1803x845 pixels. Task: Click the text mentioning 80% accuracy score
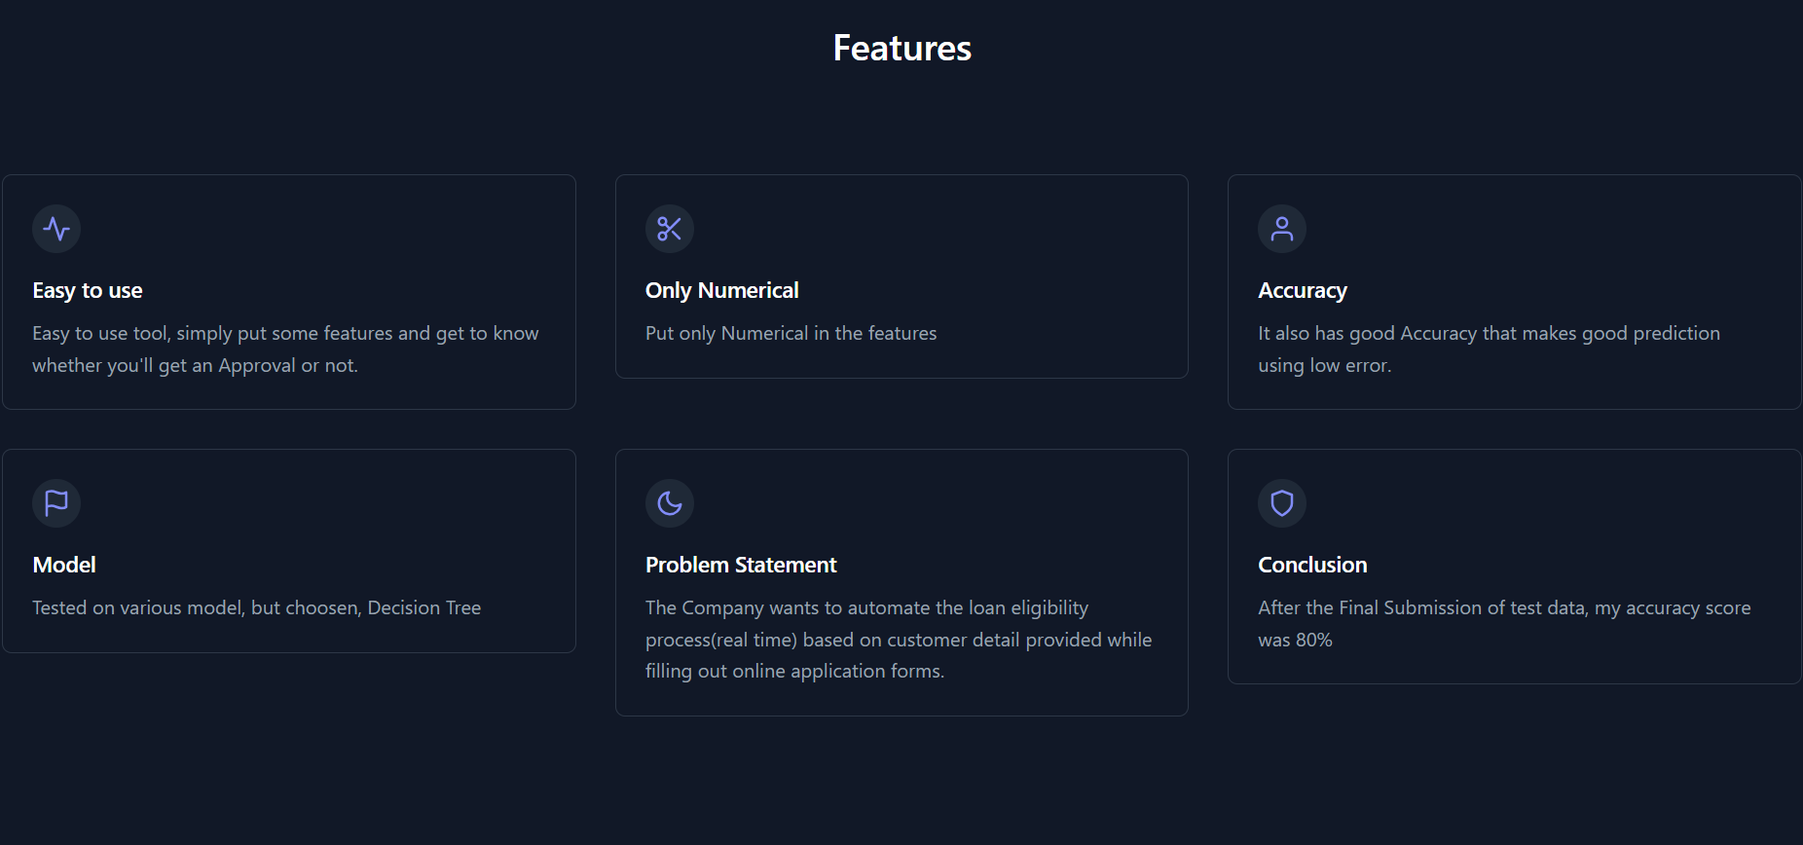click(1504, 623)
